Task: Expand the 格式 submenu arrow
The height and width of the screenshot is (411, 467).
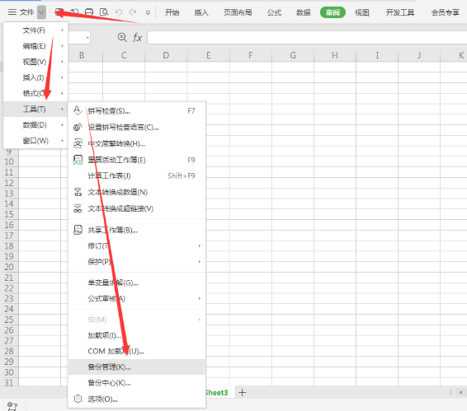Action: [x=62, y=93]
